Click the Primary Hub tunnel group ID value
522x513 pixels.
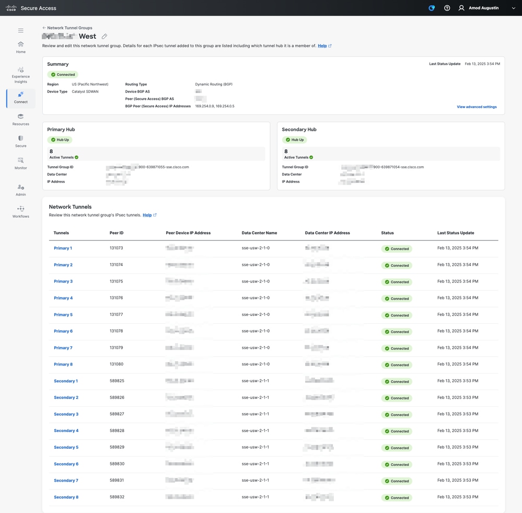click(147, 167)
